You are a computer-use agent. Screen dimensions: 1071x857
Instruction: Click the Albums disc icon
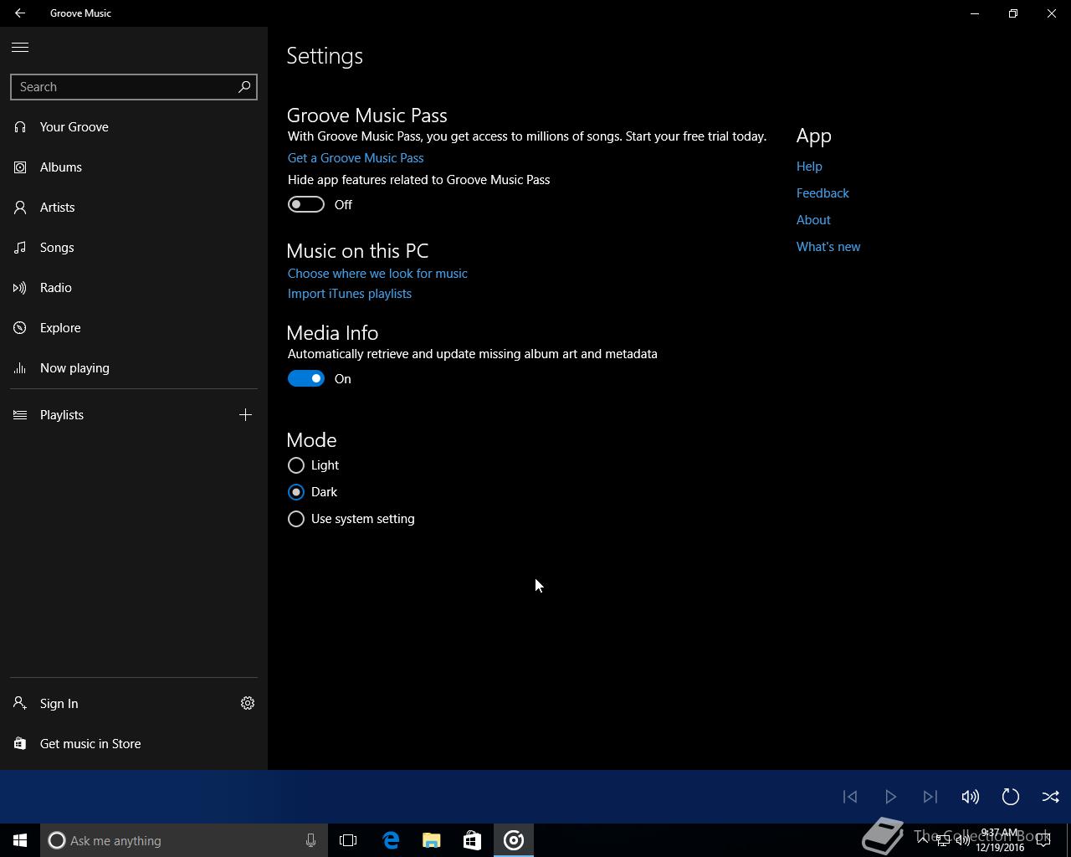20,167
